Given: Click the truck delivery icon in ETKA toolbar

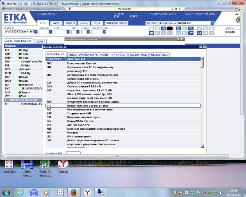Looking at the screenshot, I should tap(164, 28).
